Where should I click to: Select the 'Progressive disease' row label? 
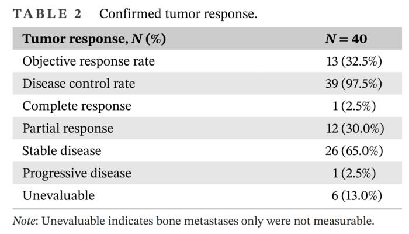[x=77, y=173]
